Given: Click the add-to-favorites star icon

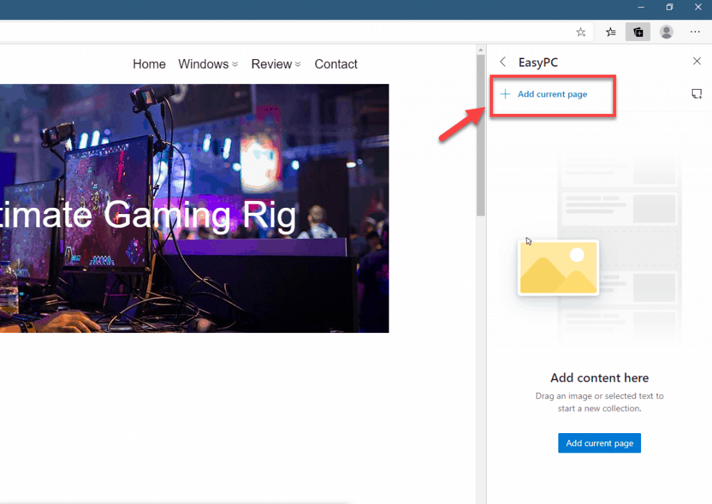Looking at the screenshot, I should (581, 32).
